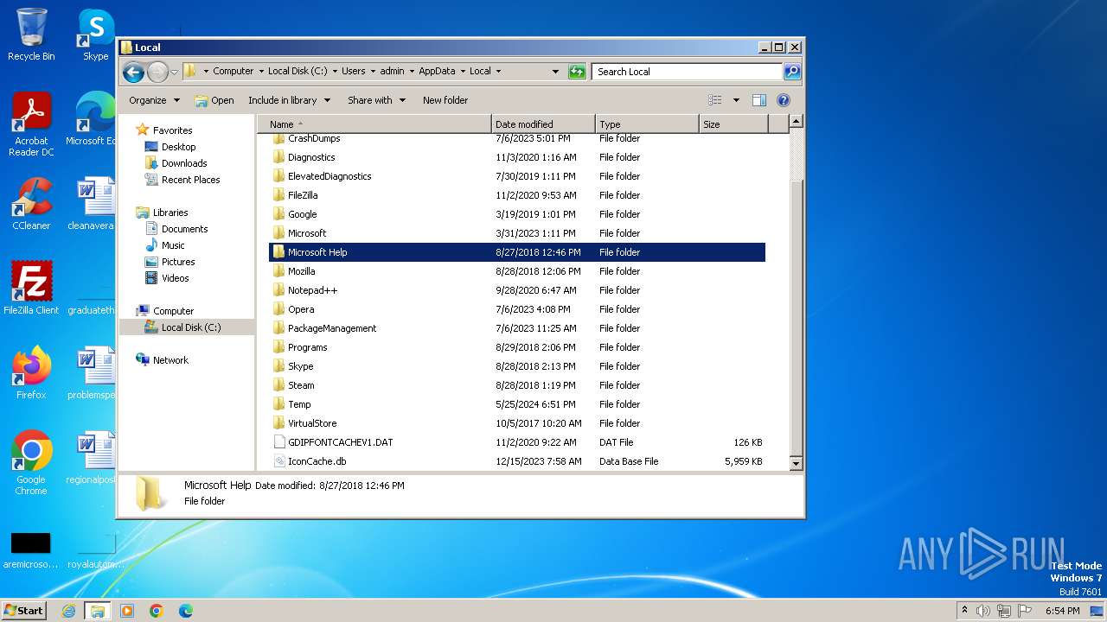Viewport: 1107px width, 622px height.
Task: Click the Back navigation arrow button
Action: [x=133, y=72]
